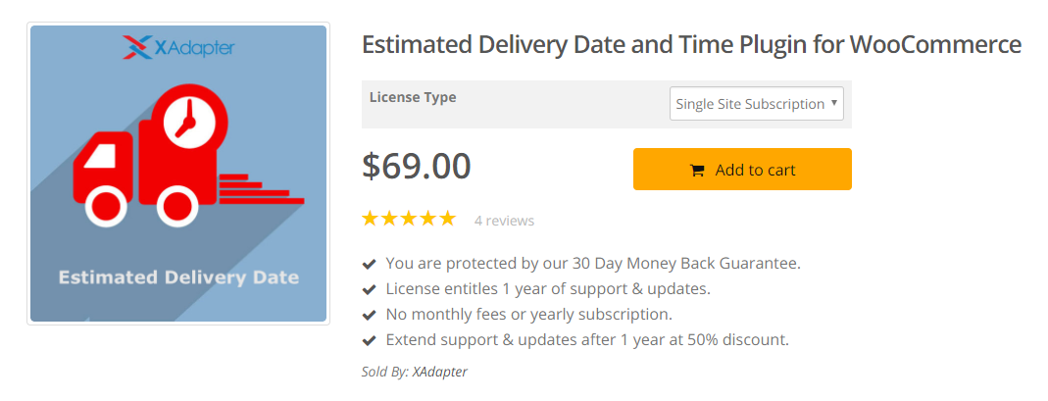Click the clock icon on the truck

coord(188,121)
